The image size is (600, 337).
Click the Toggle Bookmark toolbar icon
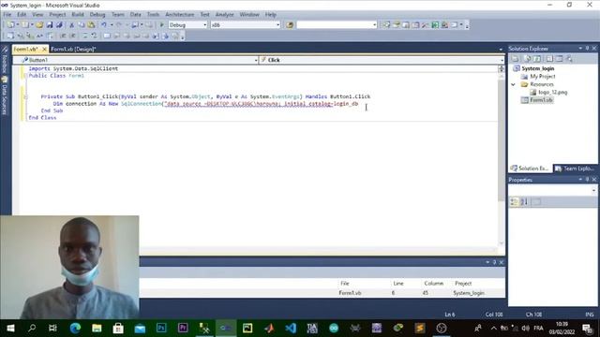[x=107, y=36]
